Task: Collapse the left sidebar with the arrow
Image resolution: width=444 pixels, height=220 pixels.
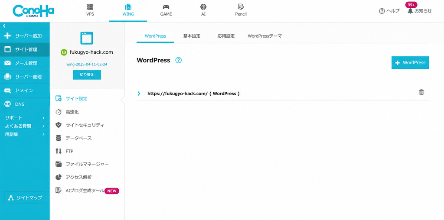Action: pos(4,26)
